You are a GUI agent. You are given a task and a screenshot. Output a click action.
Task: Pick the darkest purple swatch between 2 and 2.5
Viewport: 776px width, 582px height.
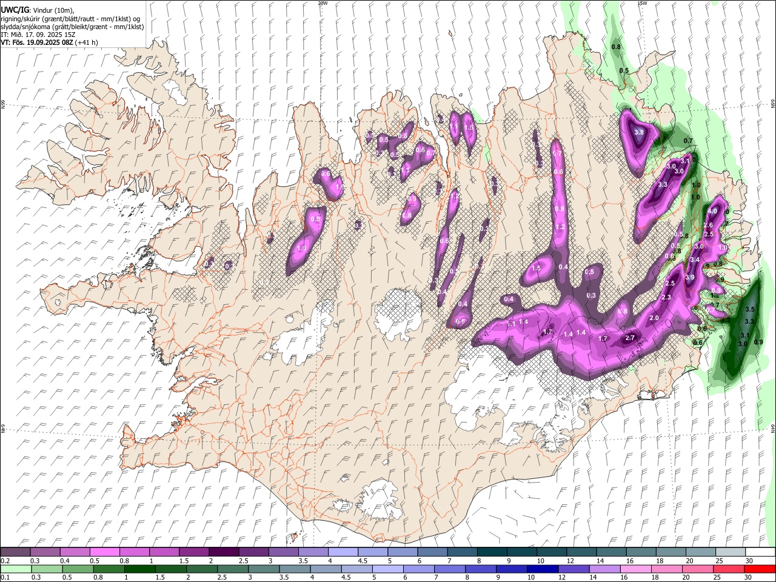pyautogui.click(x=223, y=552)
